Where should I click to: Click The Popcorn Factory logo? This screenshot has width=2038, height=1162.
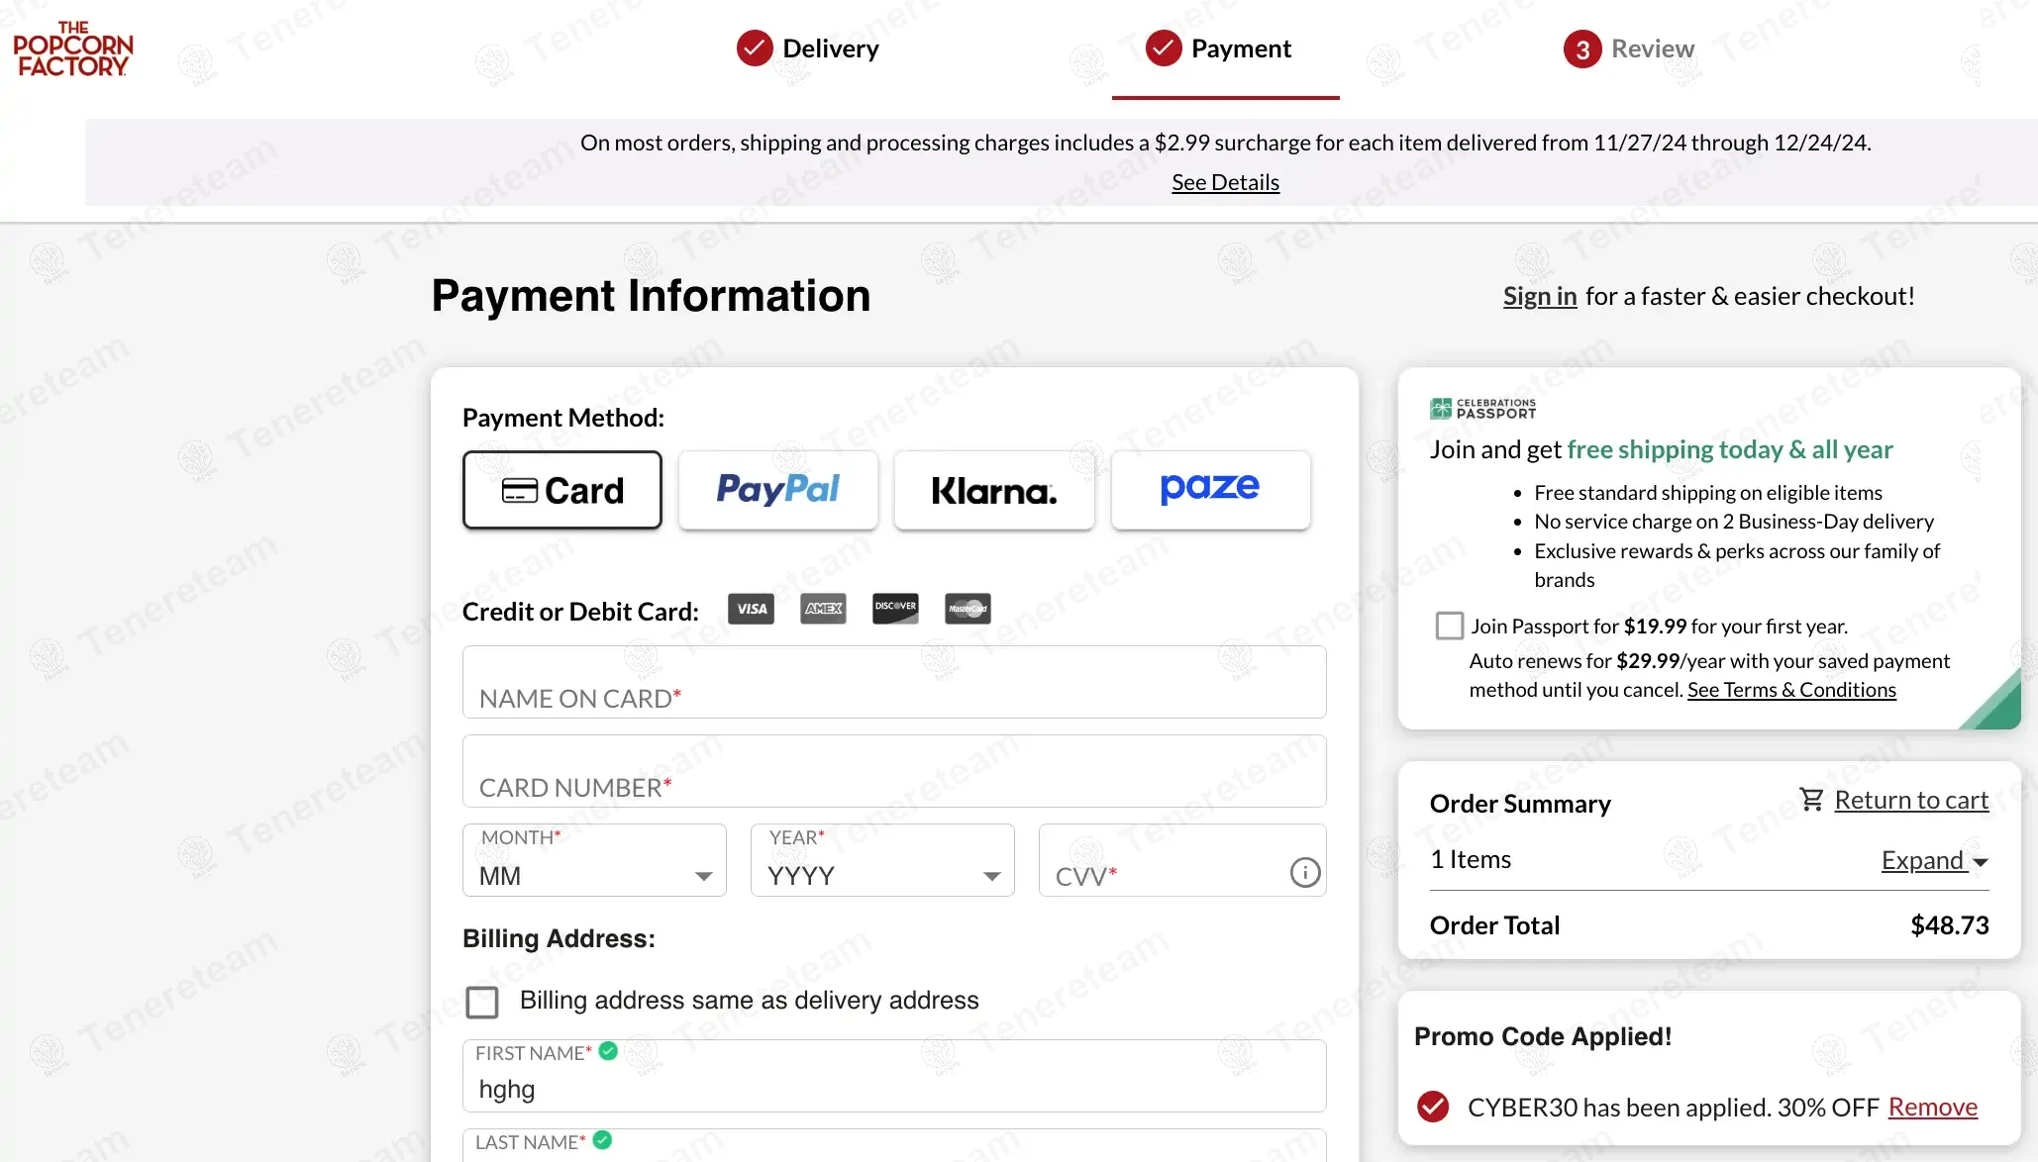(73, 48)
